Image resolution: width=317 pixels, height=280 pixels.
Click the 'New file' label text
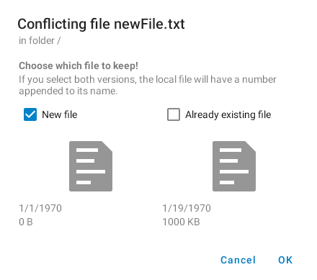(60, 114)
